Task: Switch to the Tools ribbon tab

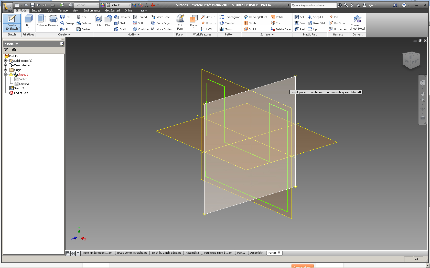Action: 50,10
